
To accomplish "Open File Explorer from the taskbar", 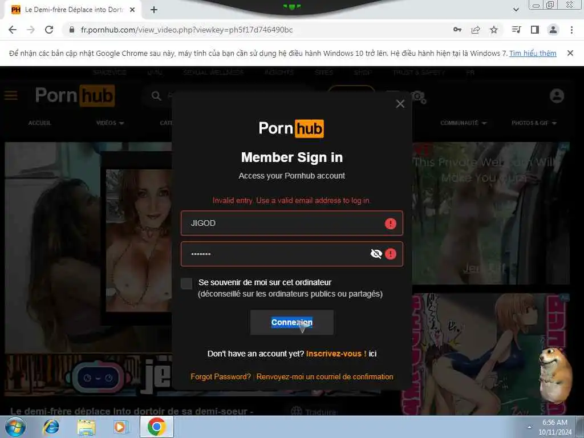I will point(86,427).
